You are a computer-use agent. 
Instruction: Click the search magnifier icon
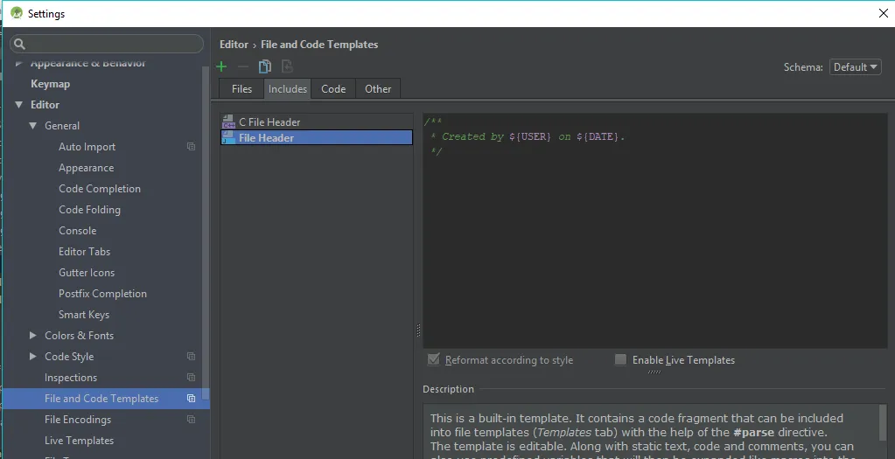(x=19, y=44)
